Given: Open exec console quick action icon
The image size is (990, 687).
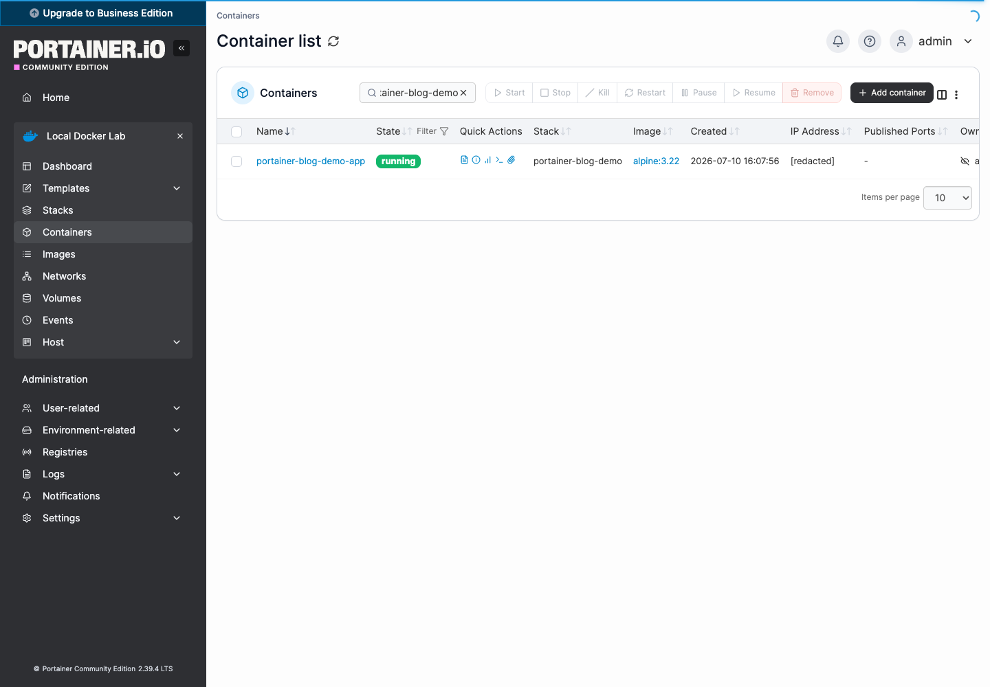Looking at the screenshot, I should click(x=499, y=160).
